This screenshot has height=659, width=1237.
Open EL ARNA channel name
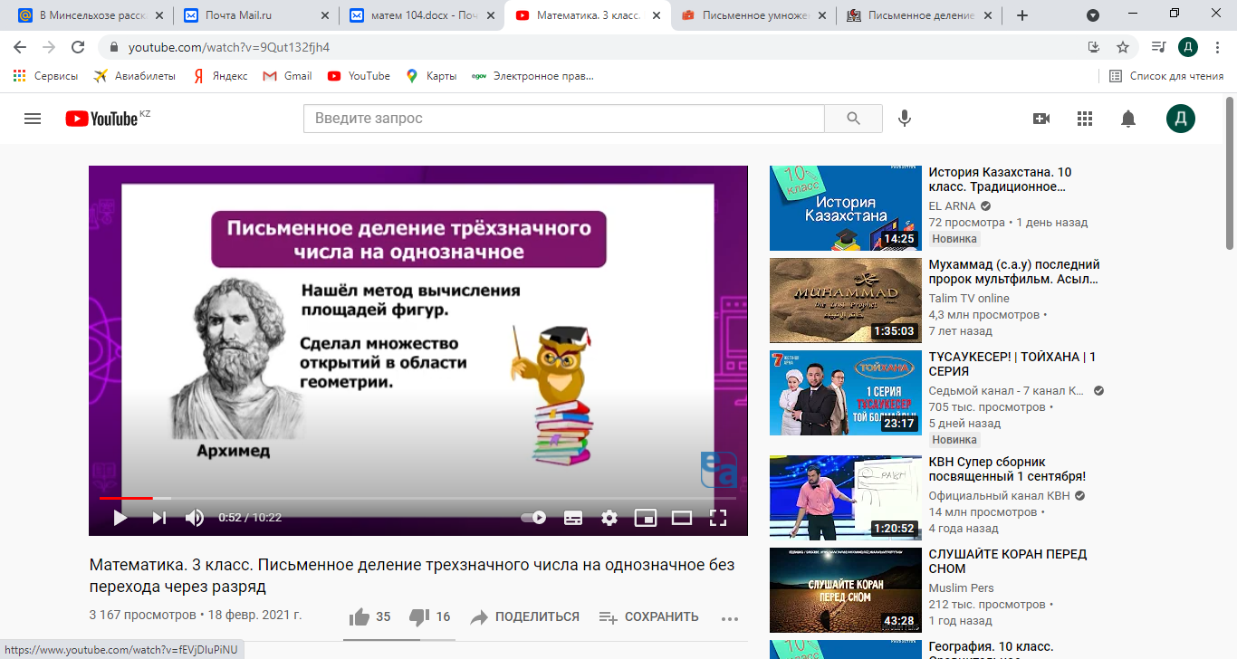[953, 205]
